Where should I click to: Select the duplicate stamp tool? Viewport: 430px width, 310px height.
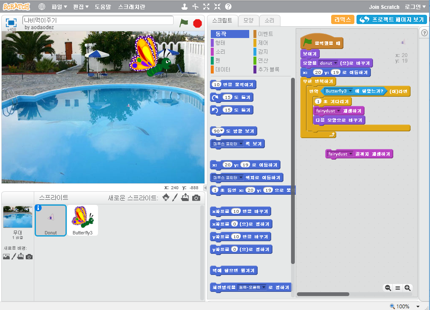[185, 7]
